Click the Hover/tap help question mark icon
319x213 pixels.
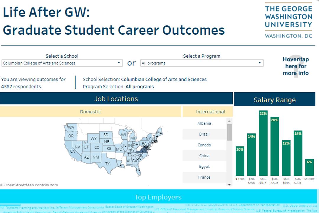(x=295, y=66)
